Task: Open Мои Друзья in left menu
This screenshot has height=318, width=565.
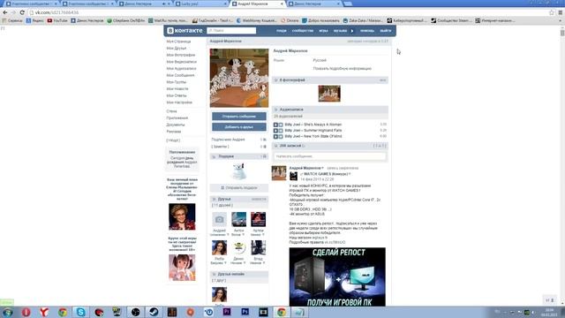Action: tap(177, 49)
